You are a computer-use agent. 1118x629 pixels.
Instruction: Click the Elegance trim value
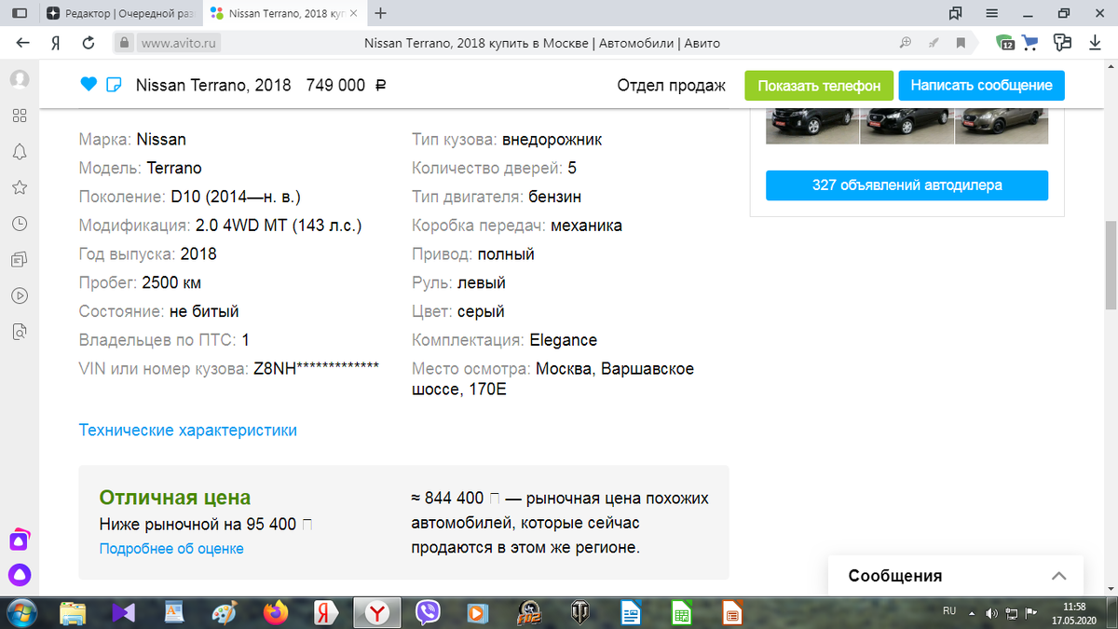click(x=564, y=340)
